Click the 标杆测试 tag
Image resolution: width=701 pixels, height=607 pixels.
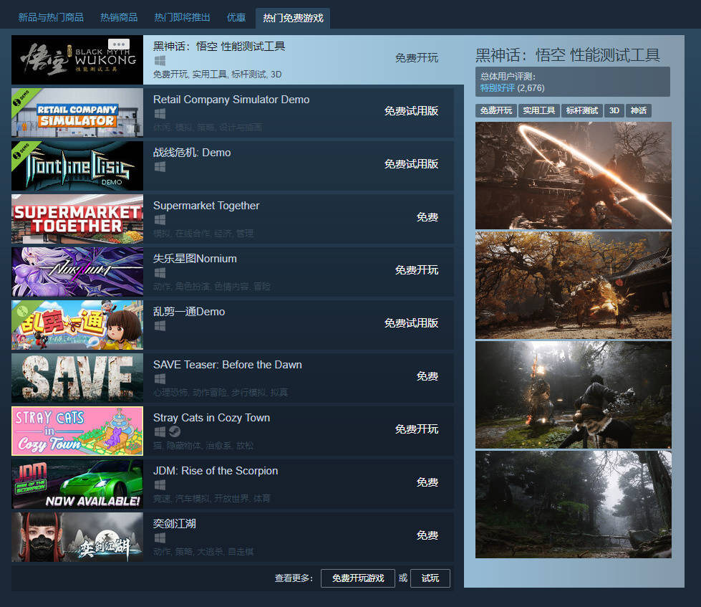[581, 111]
